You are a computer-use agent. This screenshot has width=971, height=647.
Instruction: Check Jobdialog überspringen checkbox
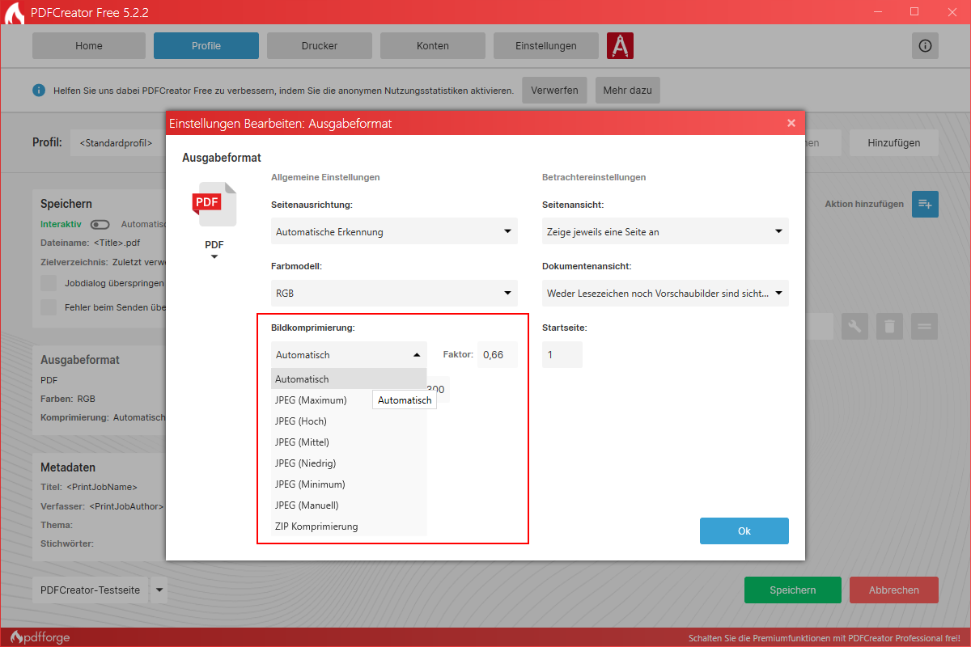coord(49,283)
